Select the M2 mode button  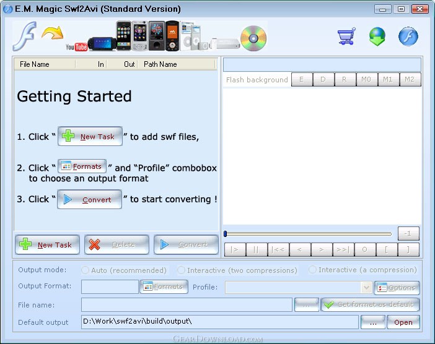click(x=410, y=79)
